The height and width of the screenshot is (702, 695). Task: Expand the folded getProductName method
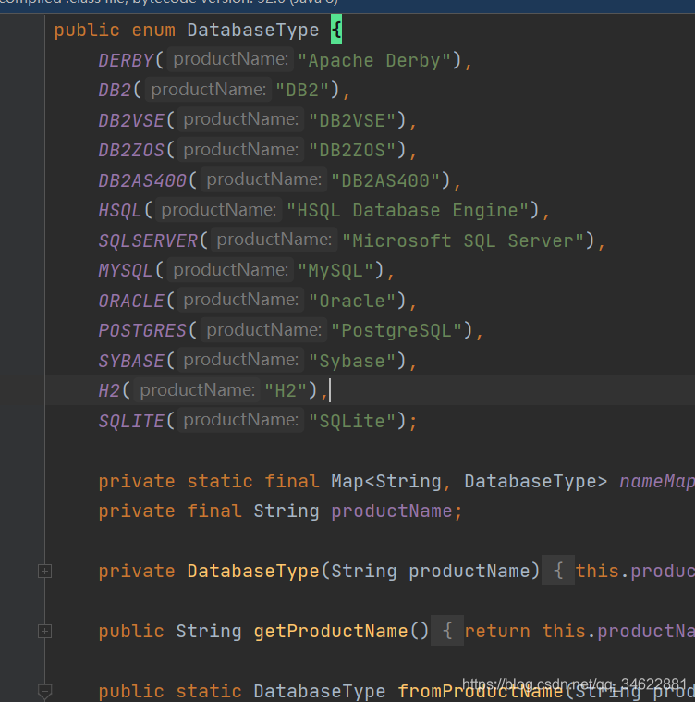coord(44,632)
